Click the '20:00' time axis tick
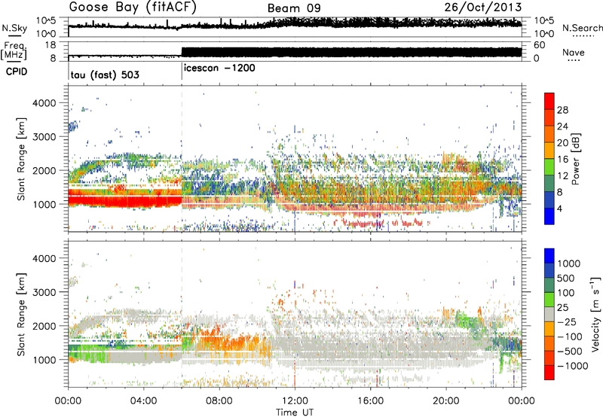The width and height of the screenshot is (603, 417). (445, 401)
